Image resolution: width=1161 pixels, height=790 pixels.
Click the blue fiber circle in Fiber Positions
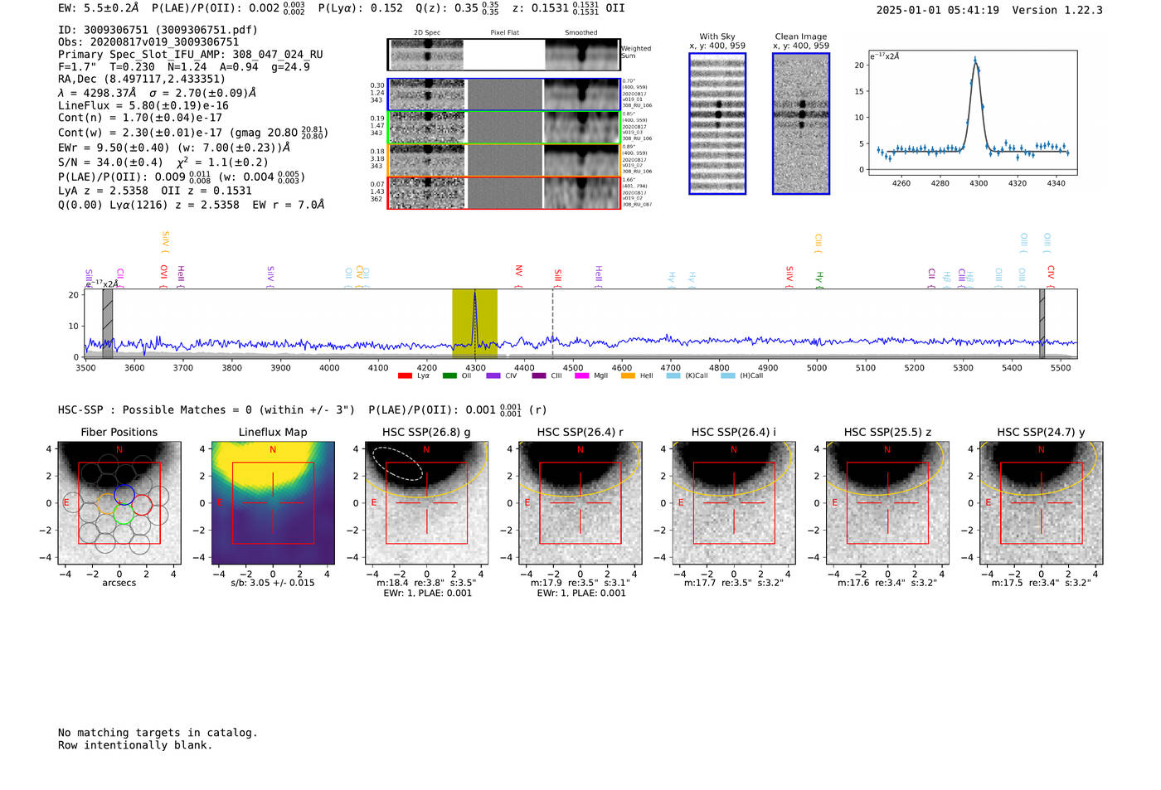coord(124,495)
